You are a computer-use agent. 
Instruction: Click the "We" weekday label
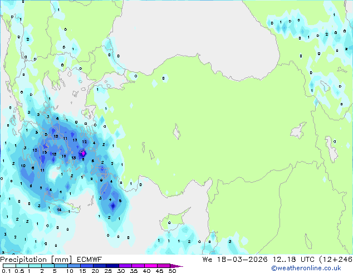(207, 260)
